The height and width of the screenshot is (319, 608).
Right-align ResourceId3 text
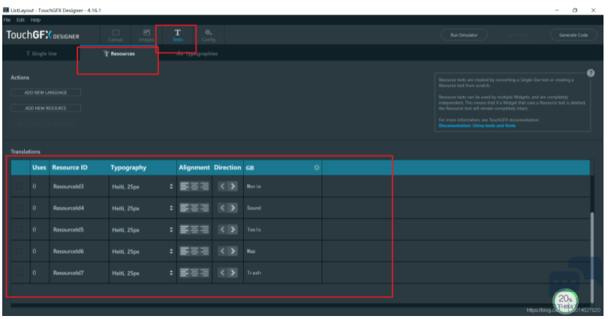click(204, 186)
